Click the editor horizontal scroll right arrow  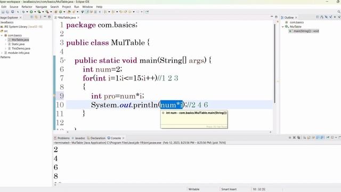pyautogui.click(x=271, y=132)
